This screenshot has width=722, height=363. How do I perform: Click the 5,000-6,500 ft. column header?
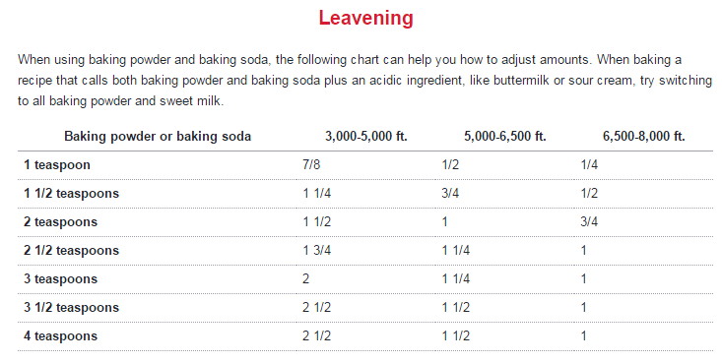coord(505,136)
